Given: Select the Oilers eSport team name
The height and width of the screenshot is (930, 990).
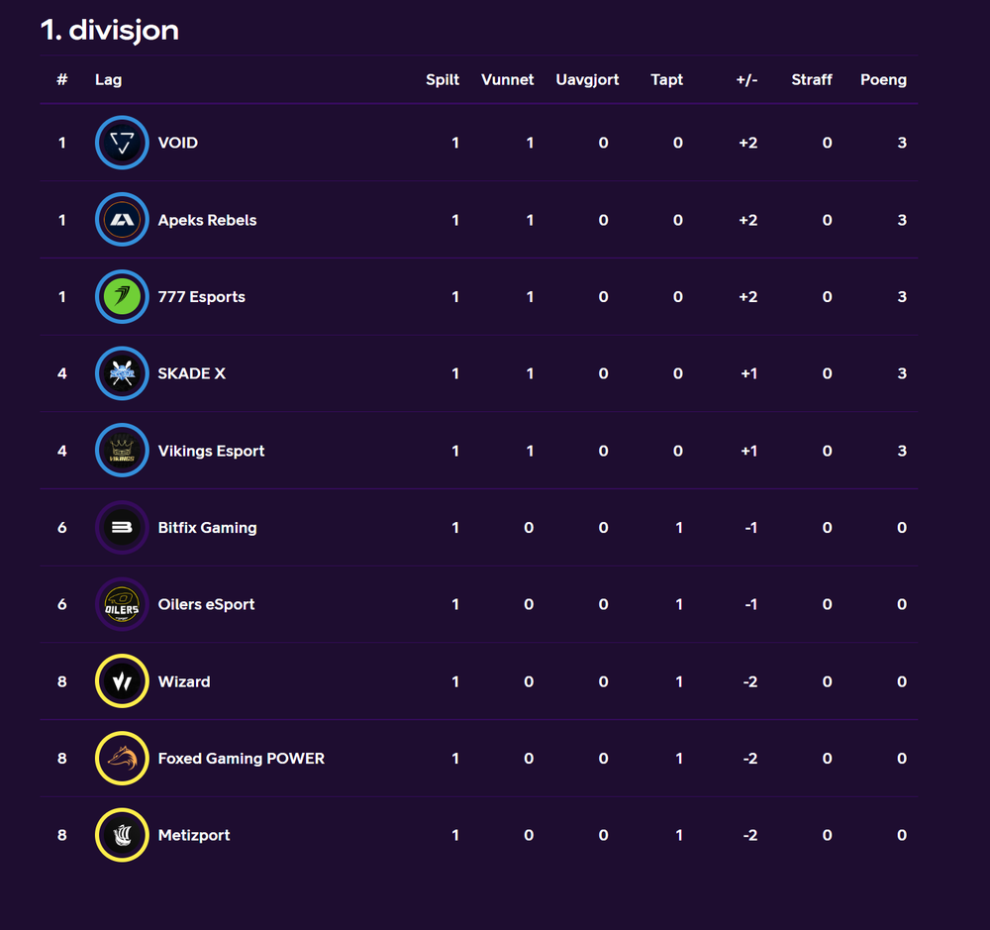Looking at the screenshot, I should pos(206,604).
